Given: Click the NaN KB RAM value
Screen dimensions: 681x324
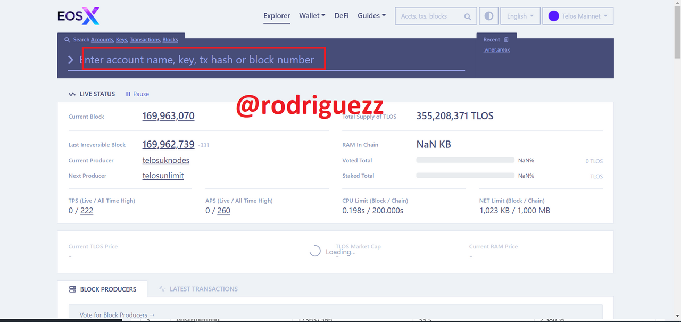Looking at the screenshot, I should coord(434,144).
